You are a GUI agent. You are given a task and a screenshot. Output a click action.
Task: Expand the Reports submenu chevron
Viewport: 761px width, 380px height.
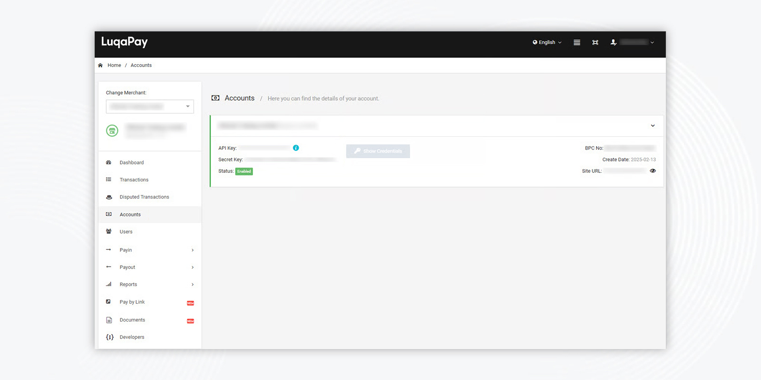[193, 285]
